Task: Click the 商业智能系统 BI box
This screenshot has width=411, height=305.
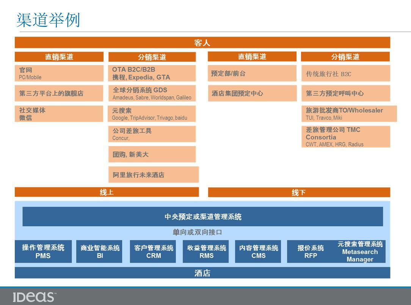Action: point(99,251)
